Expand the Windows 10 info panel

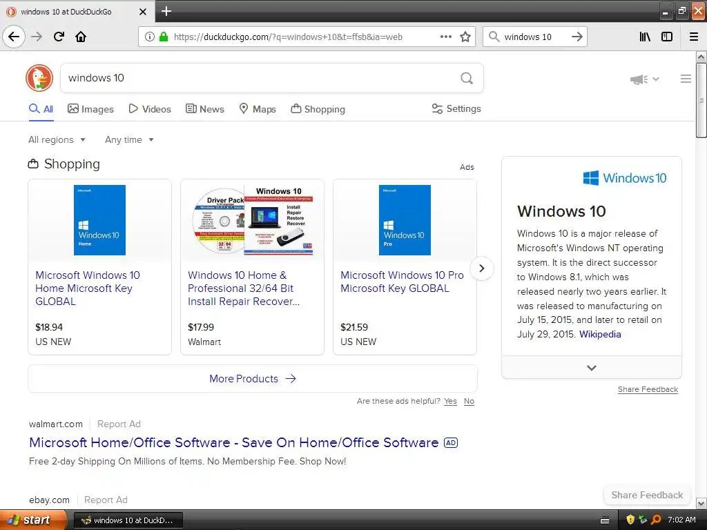pyautogui.click(x=592, y=368)
